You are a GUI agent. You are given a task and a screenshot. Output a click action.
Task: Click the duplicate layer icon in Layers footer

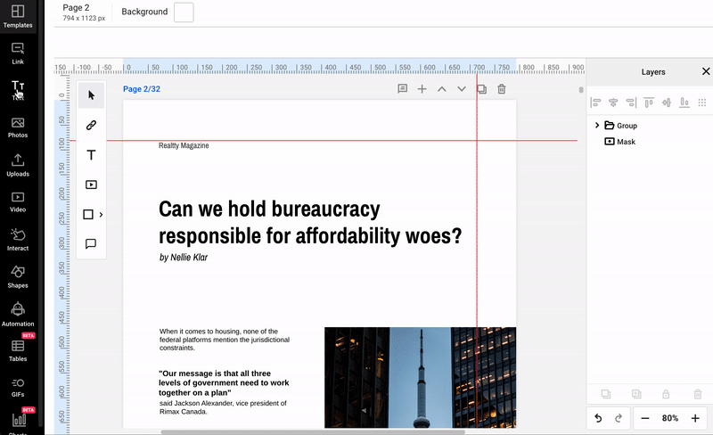606,394
